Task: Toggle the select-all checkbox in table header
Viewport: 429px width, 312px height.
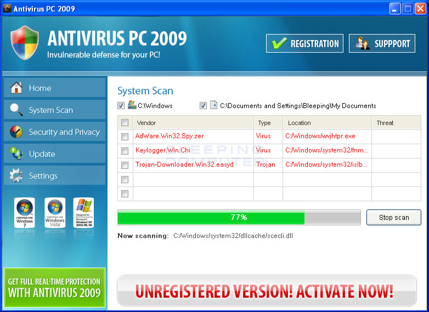Action: 125,122
